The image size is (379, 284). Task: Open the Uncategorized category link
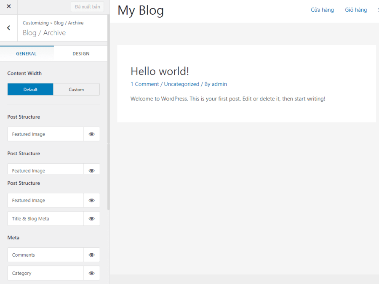point(181,84)
